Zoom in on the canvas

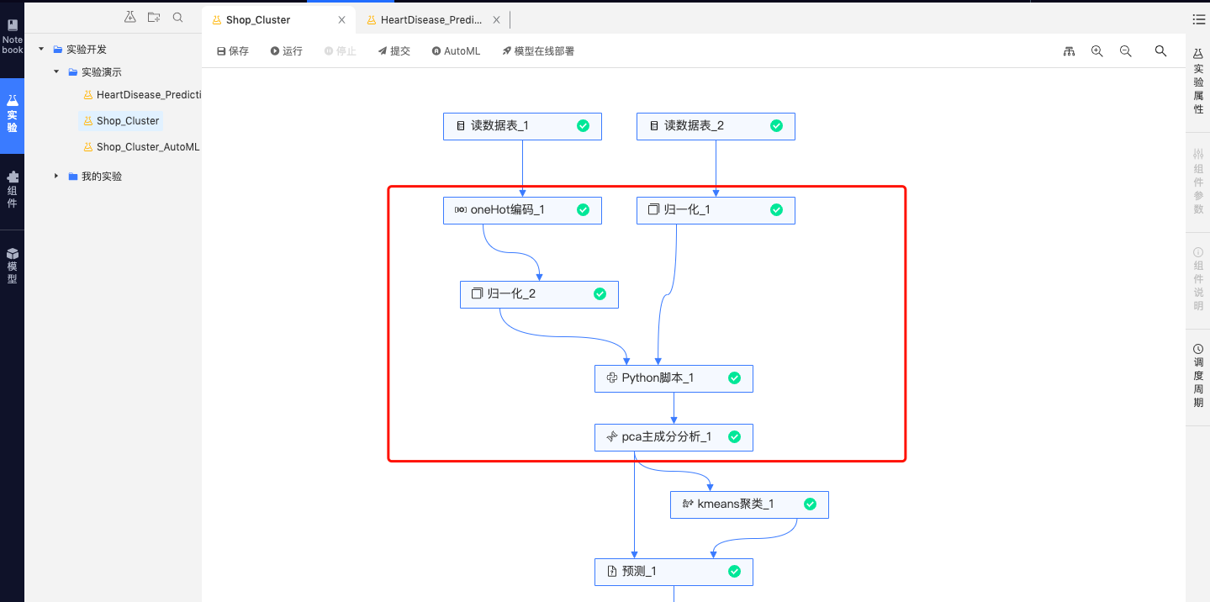tap(1096, 51)
